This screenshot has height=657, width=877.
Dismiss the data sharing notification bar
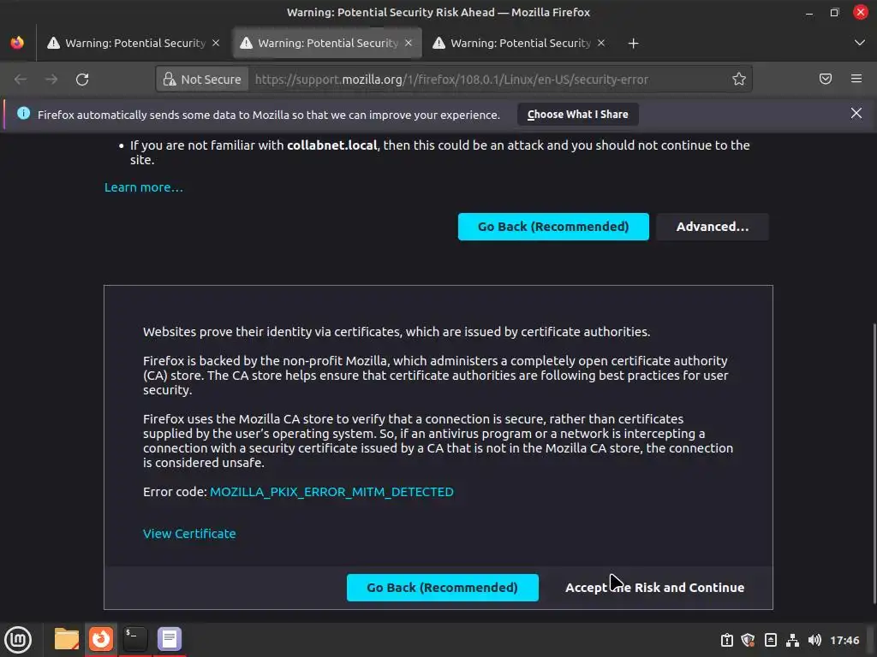click(x=856, y=114)
